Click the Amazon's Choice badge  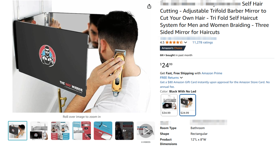[x=172, y=48]
